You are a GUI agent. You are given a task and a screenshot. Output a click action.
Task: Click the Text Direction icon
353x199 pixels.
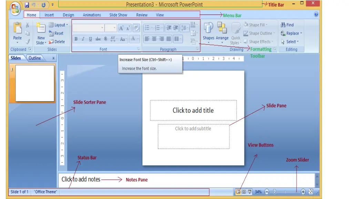tap(194, 25)
